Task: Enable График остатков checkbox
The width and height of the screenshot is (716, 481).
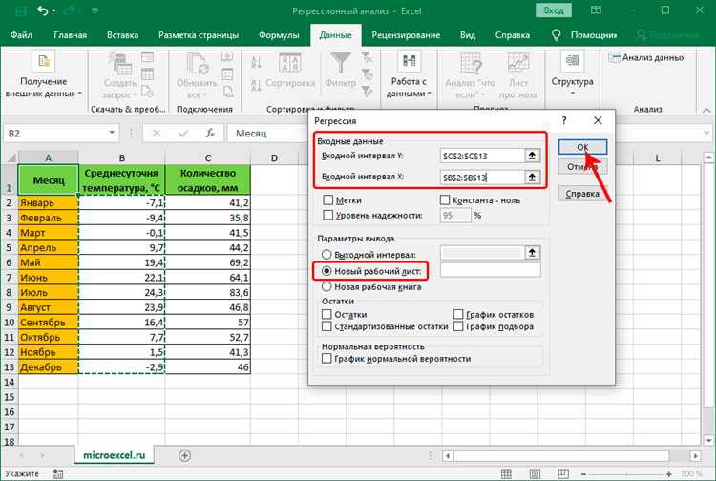Action: 458,314
